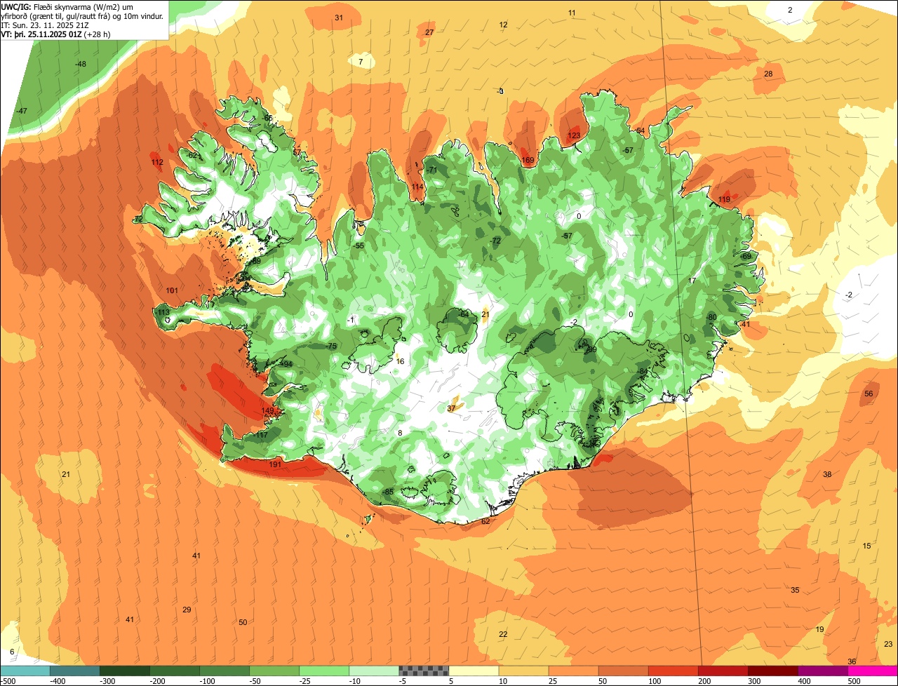
Task: Click the map value 38 in the southeast ocean
Action: click(827, 474)
